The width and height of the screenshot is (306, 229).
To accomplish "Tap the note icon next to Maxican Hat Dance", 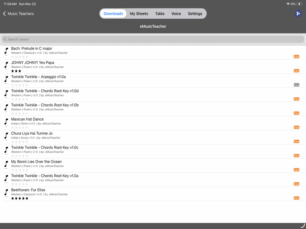I will [6, 121].
